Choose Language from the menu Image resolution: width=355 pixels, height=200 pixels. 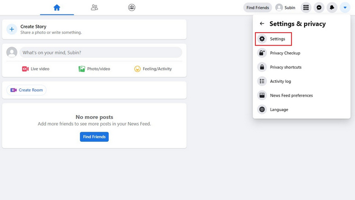click(301, 109)
